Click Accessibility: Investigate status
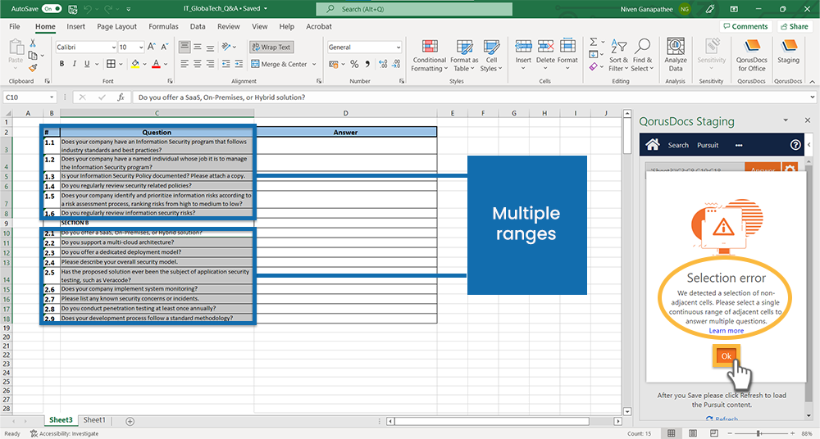 point(64,433)
